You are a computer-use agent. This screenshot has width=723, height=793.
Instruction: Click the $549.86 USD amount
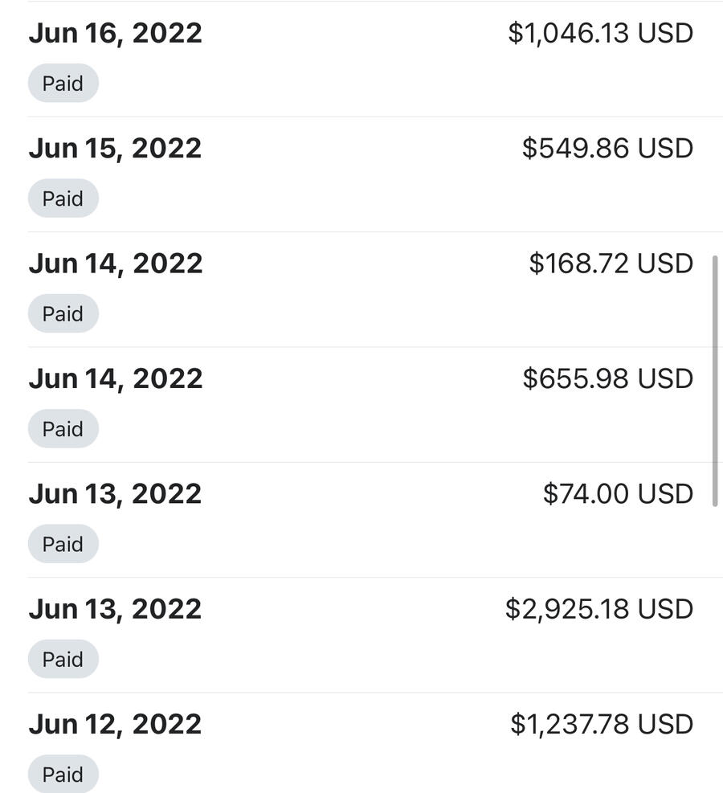(607, 149)
